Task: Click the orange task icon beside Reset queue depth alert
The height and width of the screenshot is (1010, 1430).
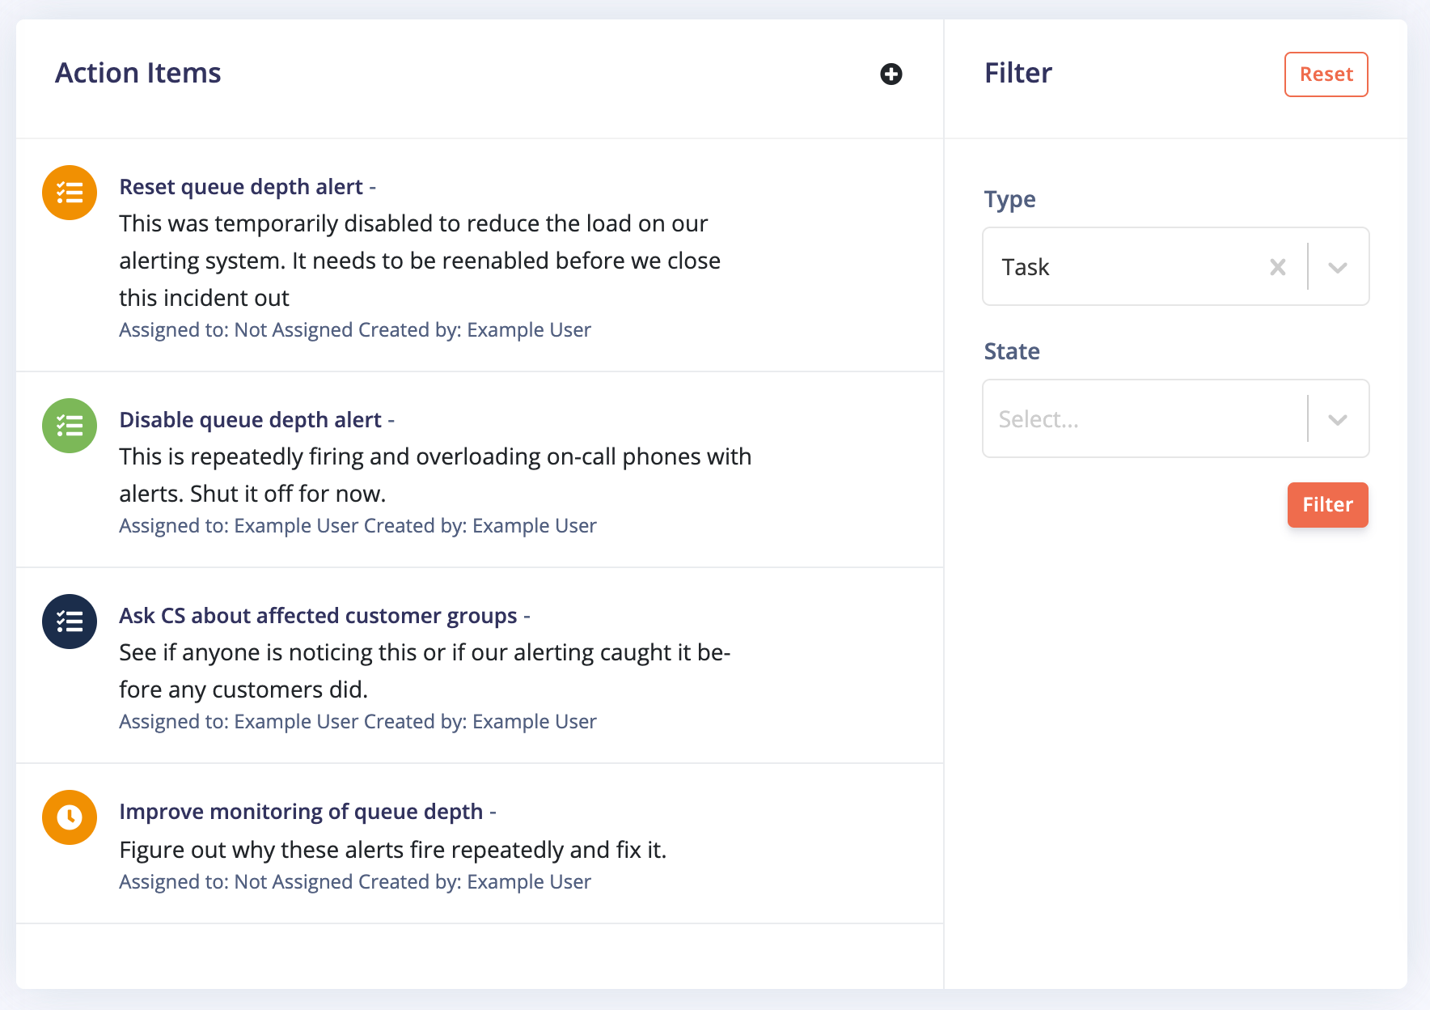Action: coord(70,193)
